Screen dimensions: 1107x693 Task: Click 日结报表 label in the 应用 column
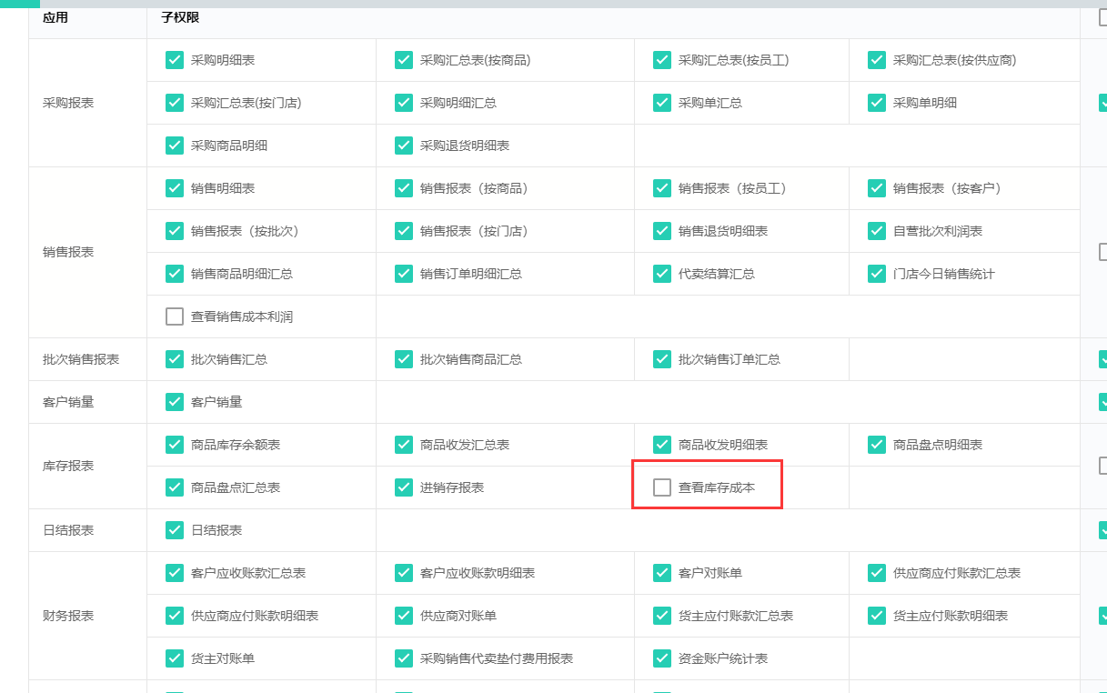point(68,530)
